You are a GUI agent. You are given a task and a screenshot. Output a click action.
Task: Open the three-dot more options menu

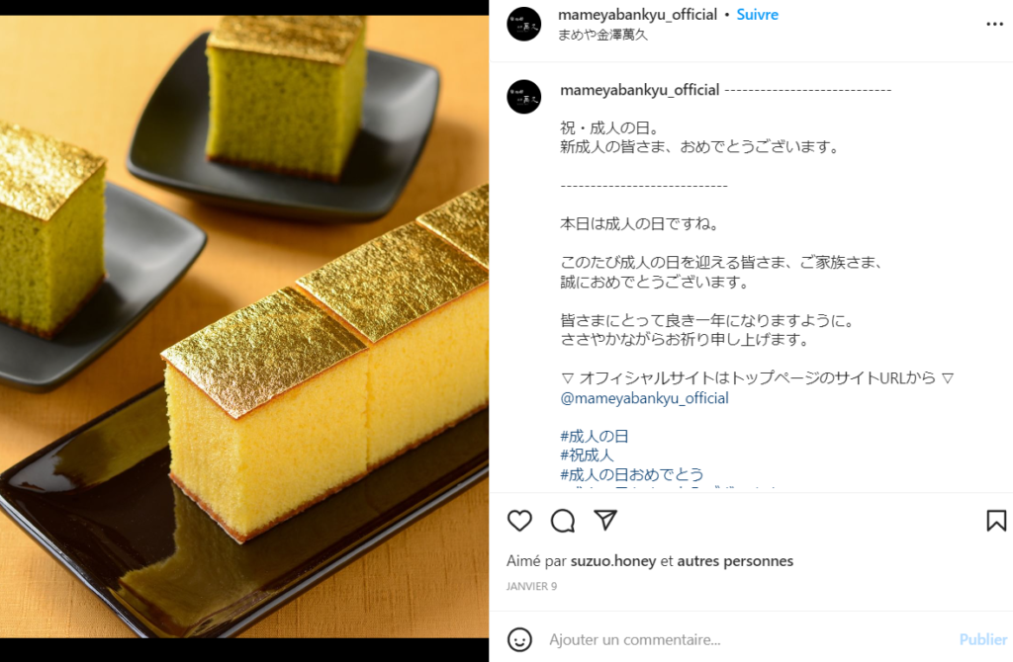[994, 25]
